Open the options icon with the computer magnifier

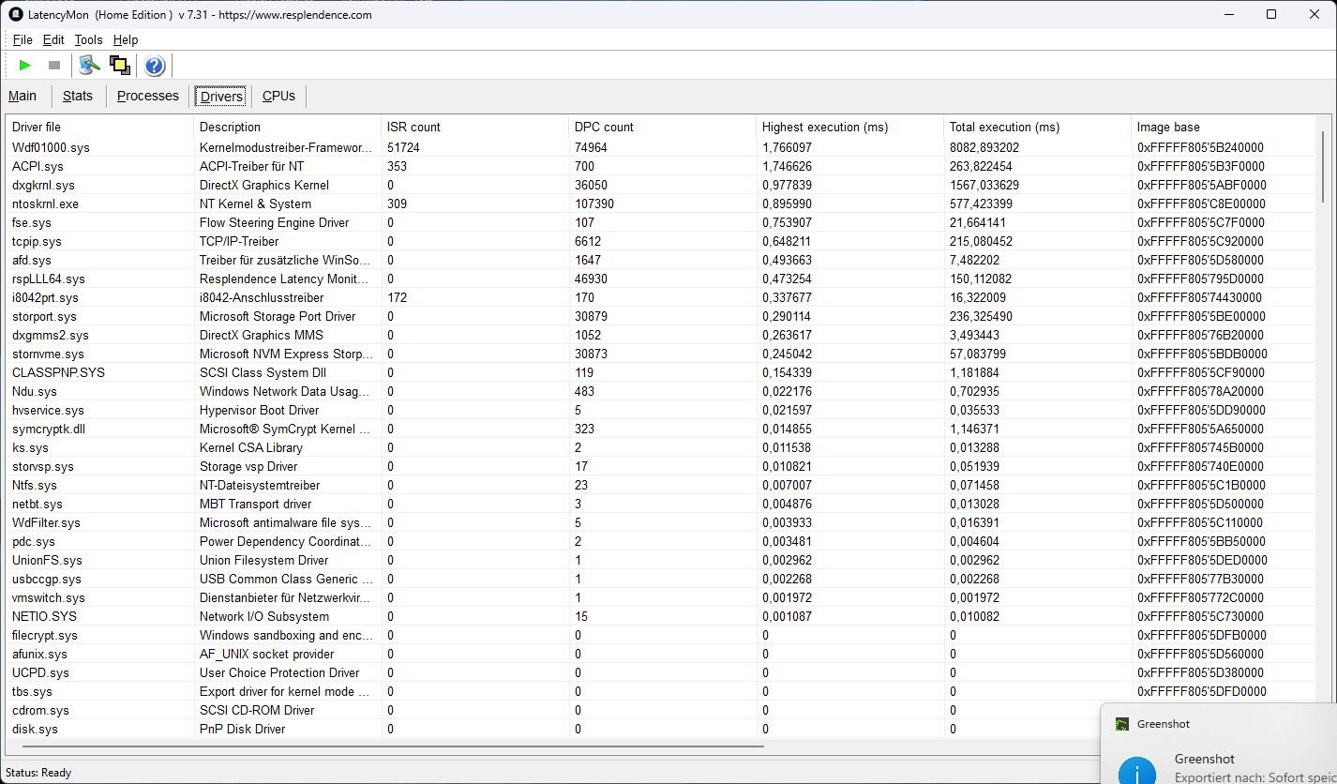[x=89, y=66]
